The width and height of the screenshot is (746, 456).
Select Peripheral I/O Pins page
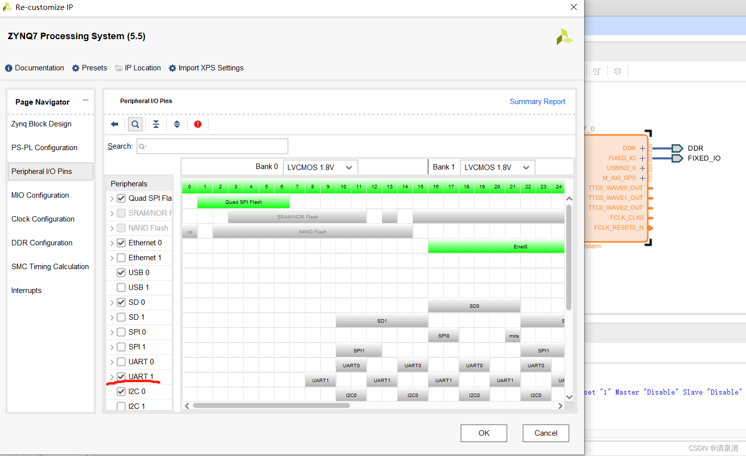tap(50, 171)
